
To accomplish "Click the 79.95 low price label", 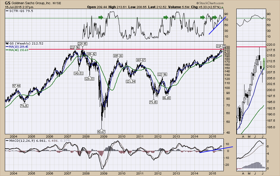I will coord(153,102).
